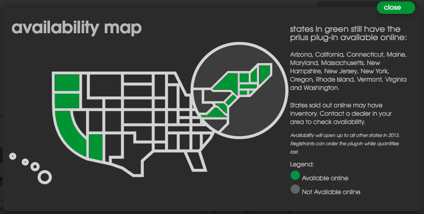Screen dimensions: 424x214
Task: Click the smallest Hawaii island circle
Action: pyautogui.click(x=12, y=156)
